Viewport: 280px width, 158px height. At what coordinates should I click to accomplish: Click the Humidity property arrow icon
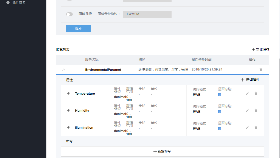coord(69,110)
